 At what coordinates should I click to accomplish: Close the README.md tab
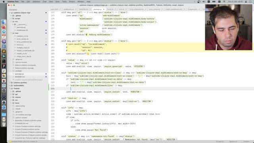(x=90, y=9)
